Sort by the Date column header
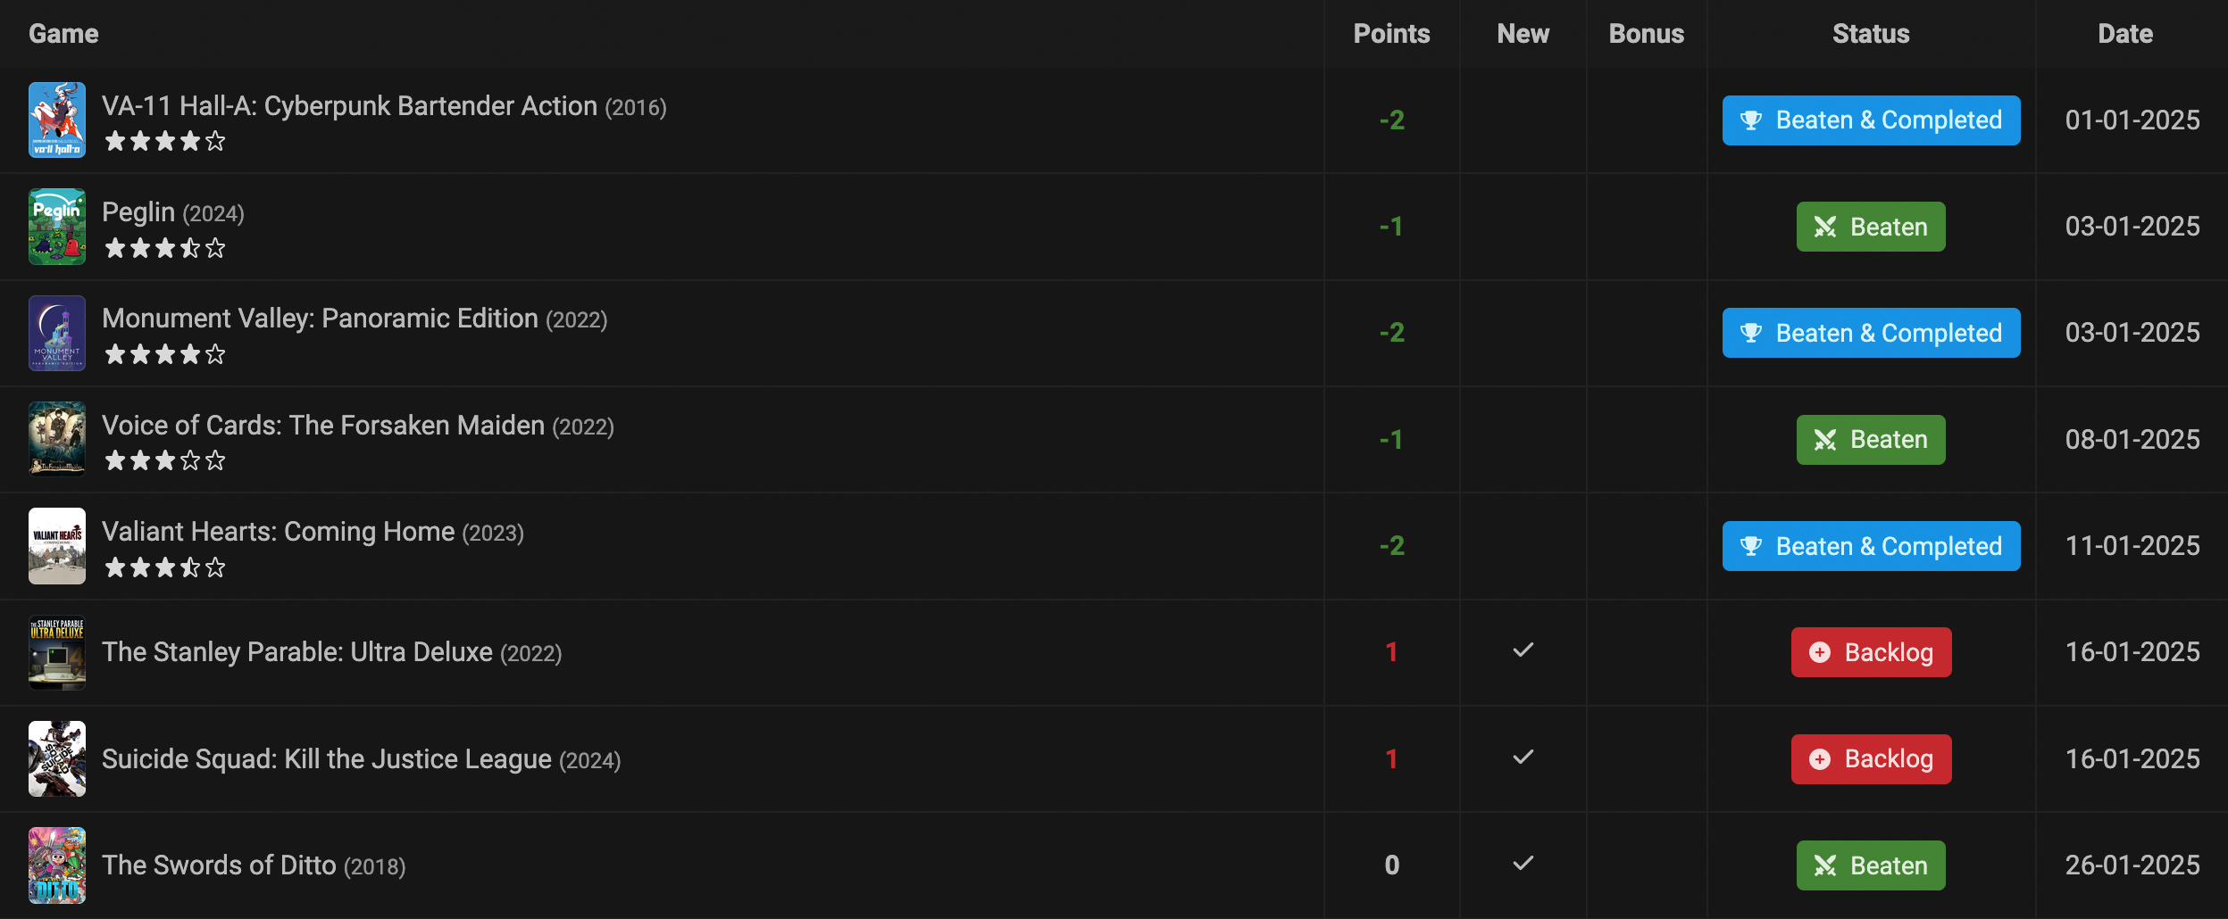 pyautogui.click(x=2124, y=34)
